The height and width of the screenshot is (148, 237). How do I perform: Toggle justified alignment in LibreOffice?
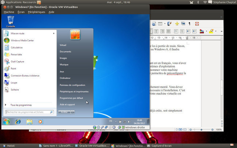point(168,31)
